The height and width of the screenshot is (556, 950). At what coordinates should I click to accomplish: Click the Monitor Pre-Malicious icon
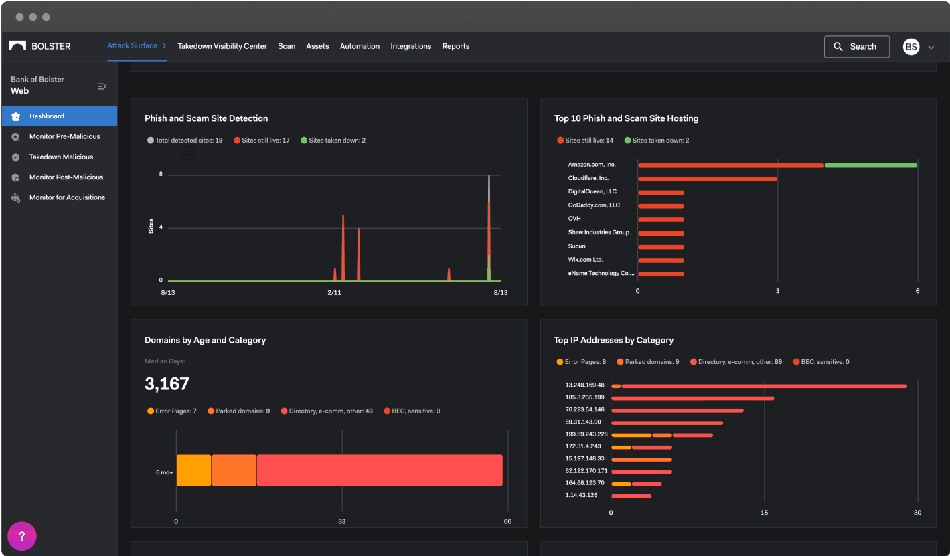tap(16, 136)
